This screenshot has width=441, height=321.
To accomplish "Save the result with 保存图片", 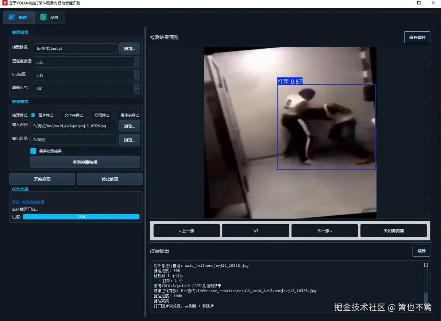I will 417,37.
